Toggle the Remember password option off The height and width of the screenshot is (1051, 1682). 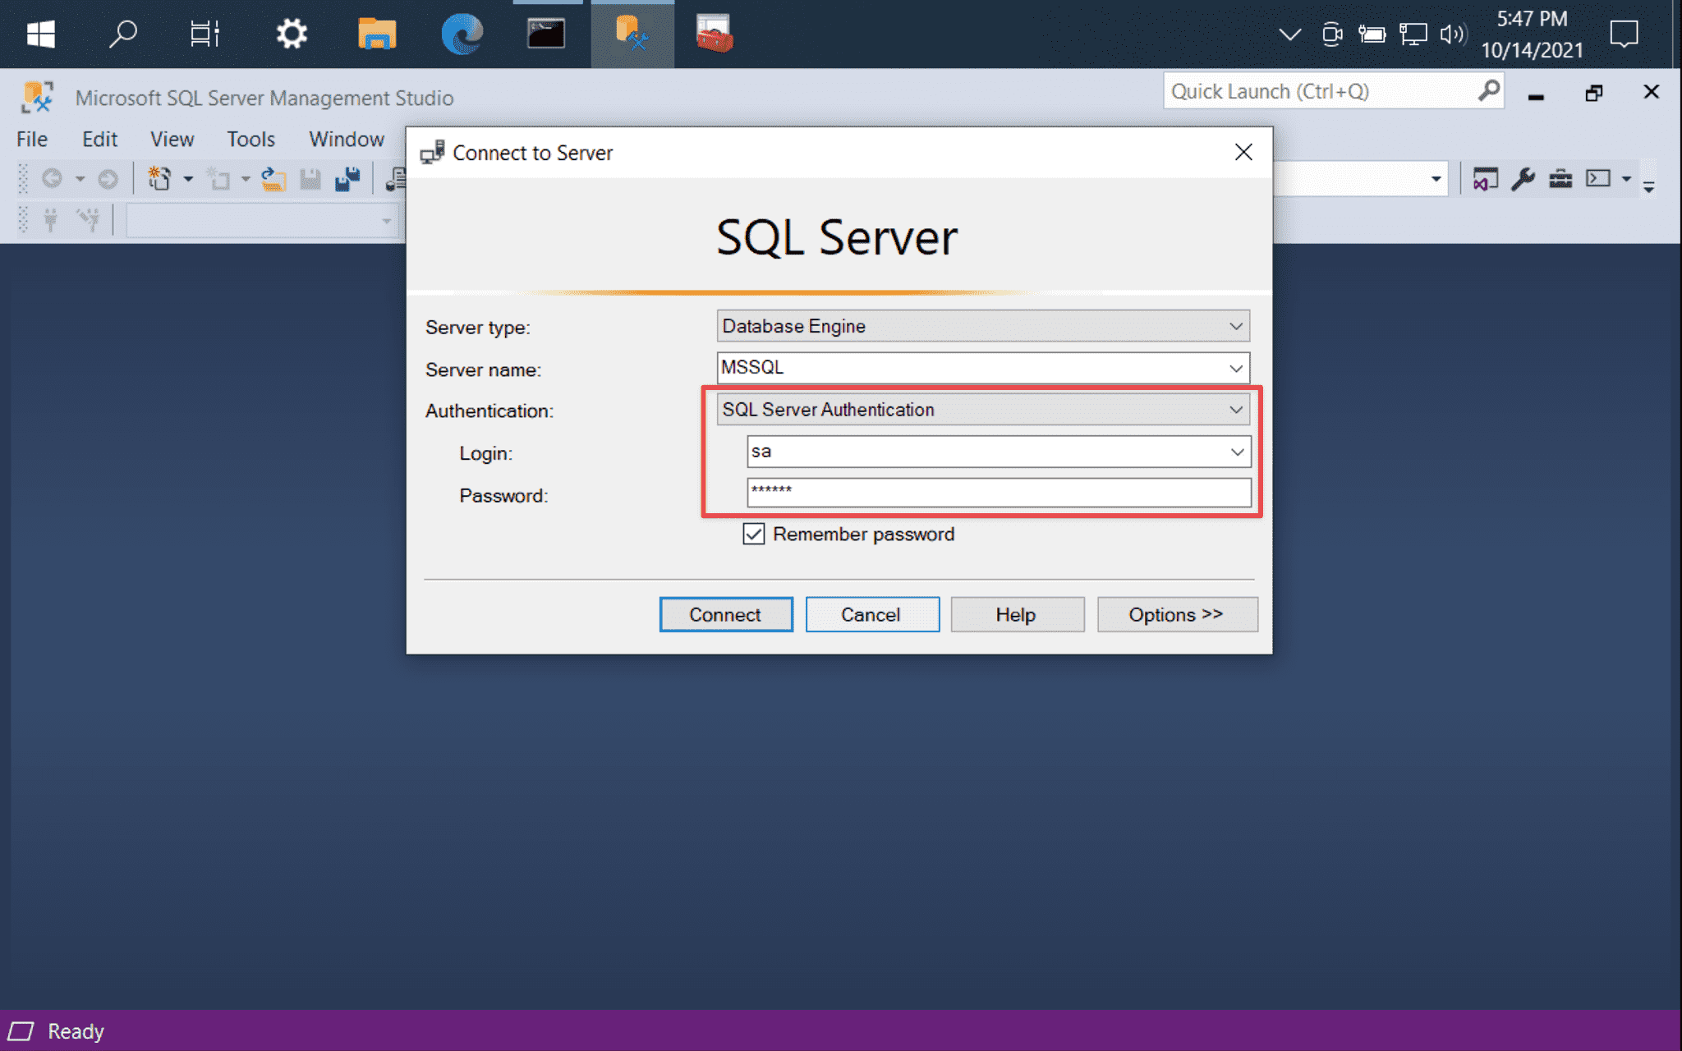[751, 534]
